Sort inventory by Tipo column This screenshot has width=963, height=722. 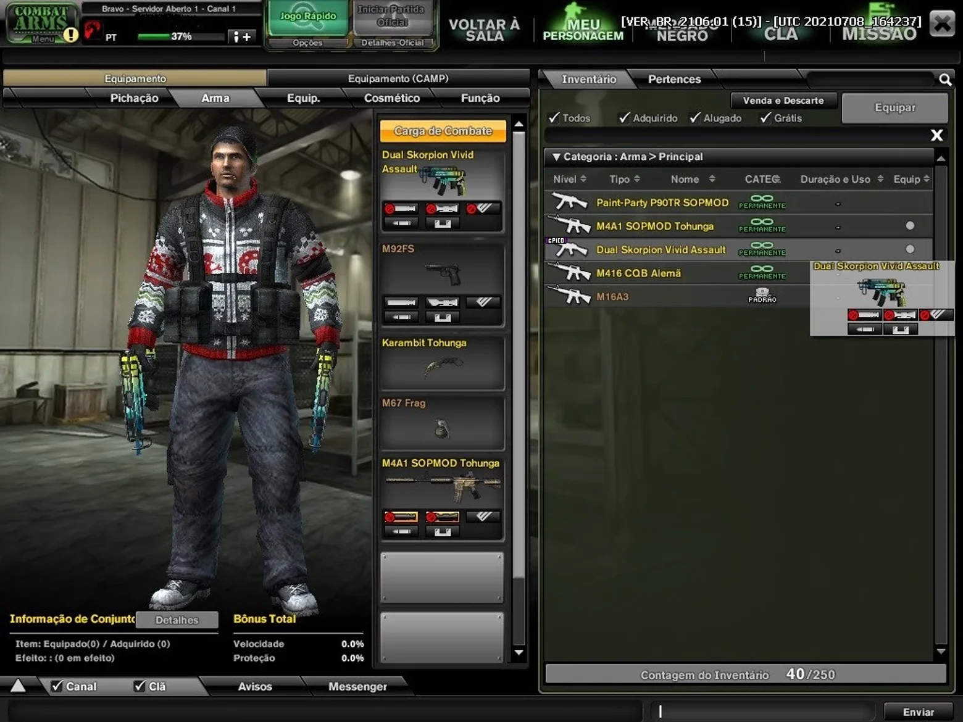625,179
